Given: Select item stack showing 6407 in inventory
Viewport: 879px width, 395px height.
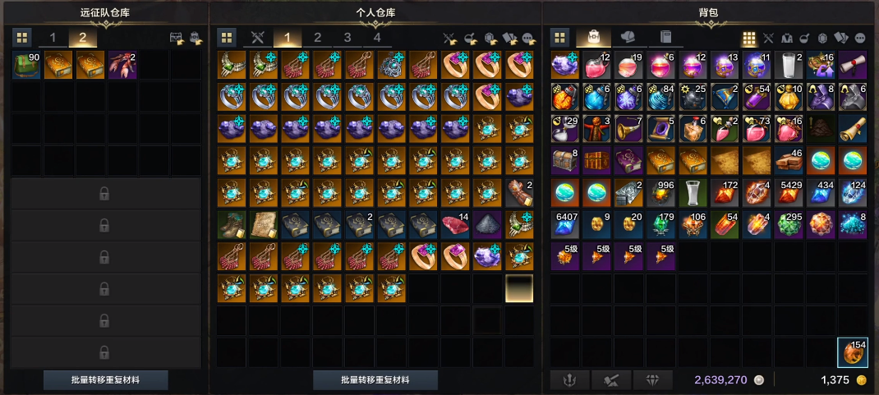Looking at the screenshot, I should [565, 225].
